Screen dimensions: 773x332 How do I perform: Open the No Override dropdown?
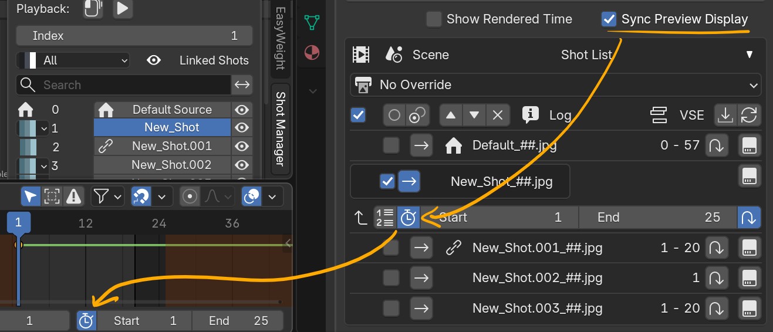click(555, 85)
